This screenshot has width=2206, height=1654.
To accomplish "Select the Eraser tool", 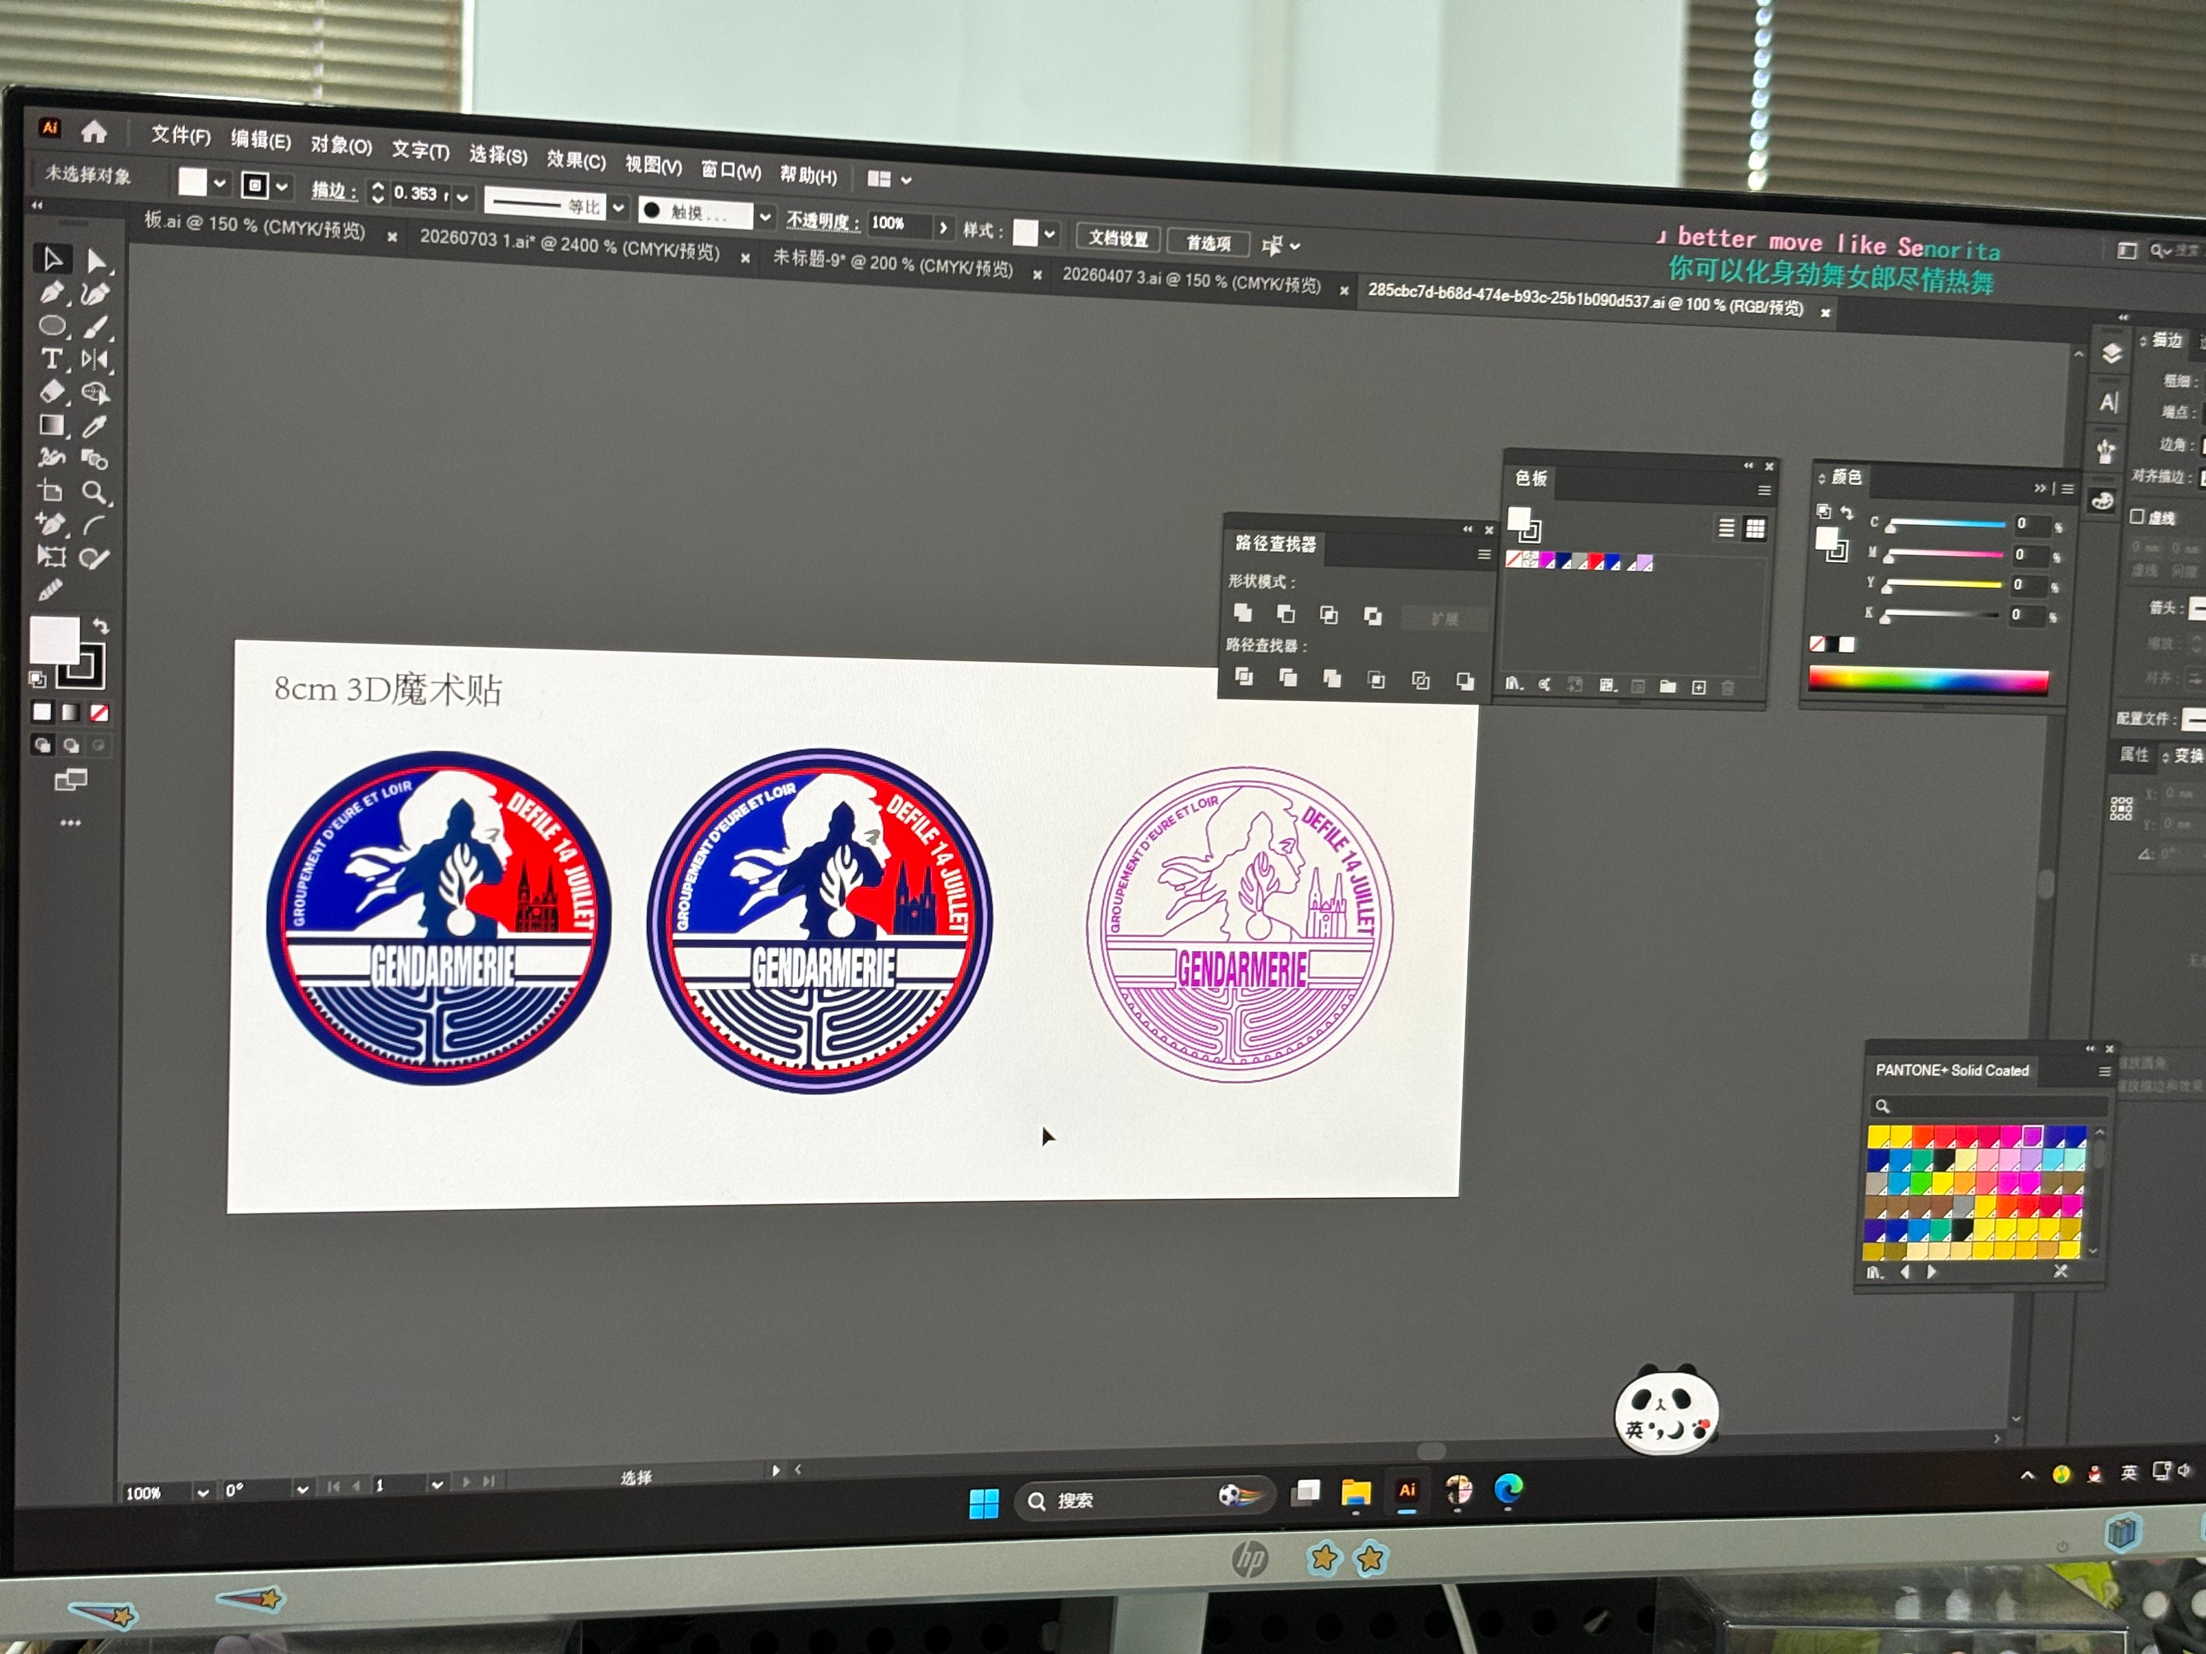I will pos(52,391).
